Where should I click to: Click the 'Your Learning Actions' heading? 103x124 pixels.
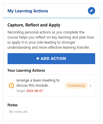(x=26, y=70)
